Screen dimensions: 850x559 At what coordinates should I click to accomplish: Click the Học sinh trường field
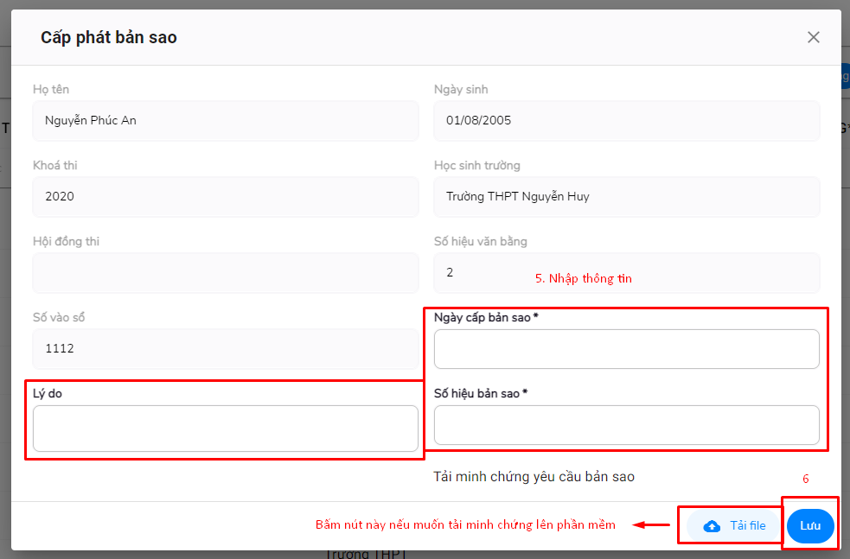point(626,197)
